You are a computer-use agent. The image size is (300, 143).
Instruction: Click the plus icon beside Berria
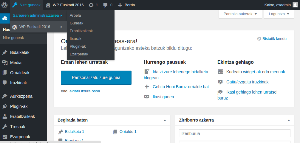(120, 5)
